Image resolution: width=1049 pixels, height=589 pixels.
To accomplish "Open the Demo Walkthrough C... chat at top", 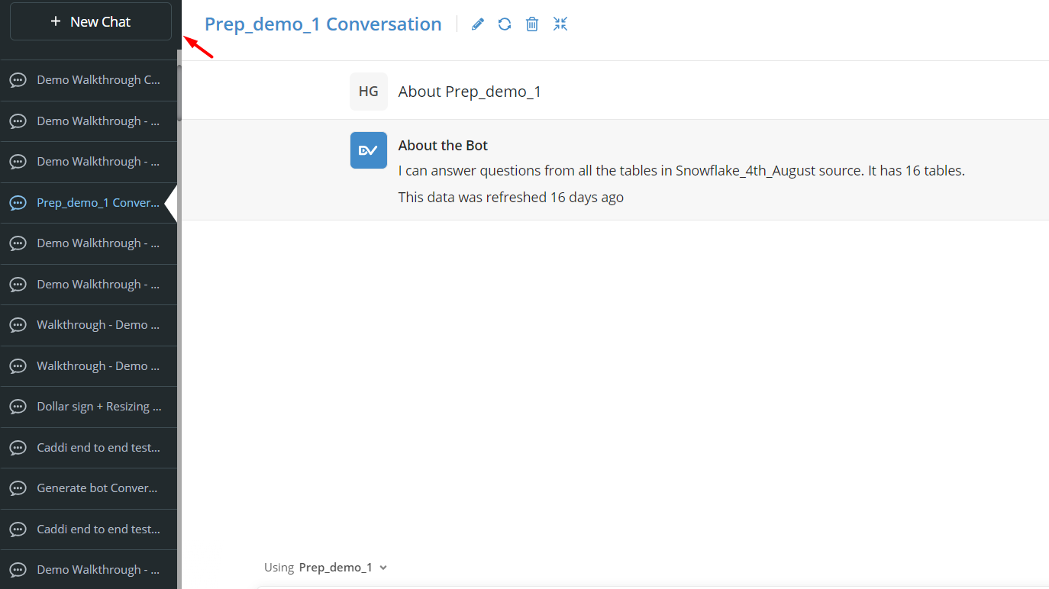I will tap(89, 80).
